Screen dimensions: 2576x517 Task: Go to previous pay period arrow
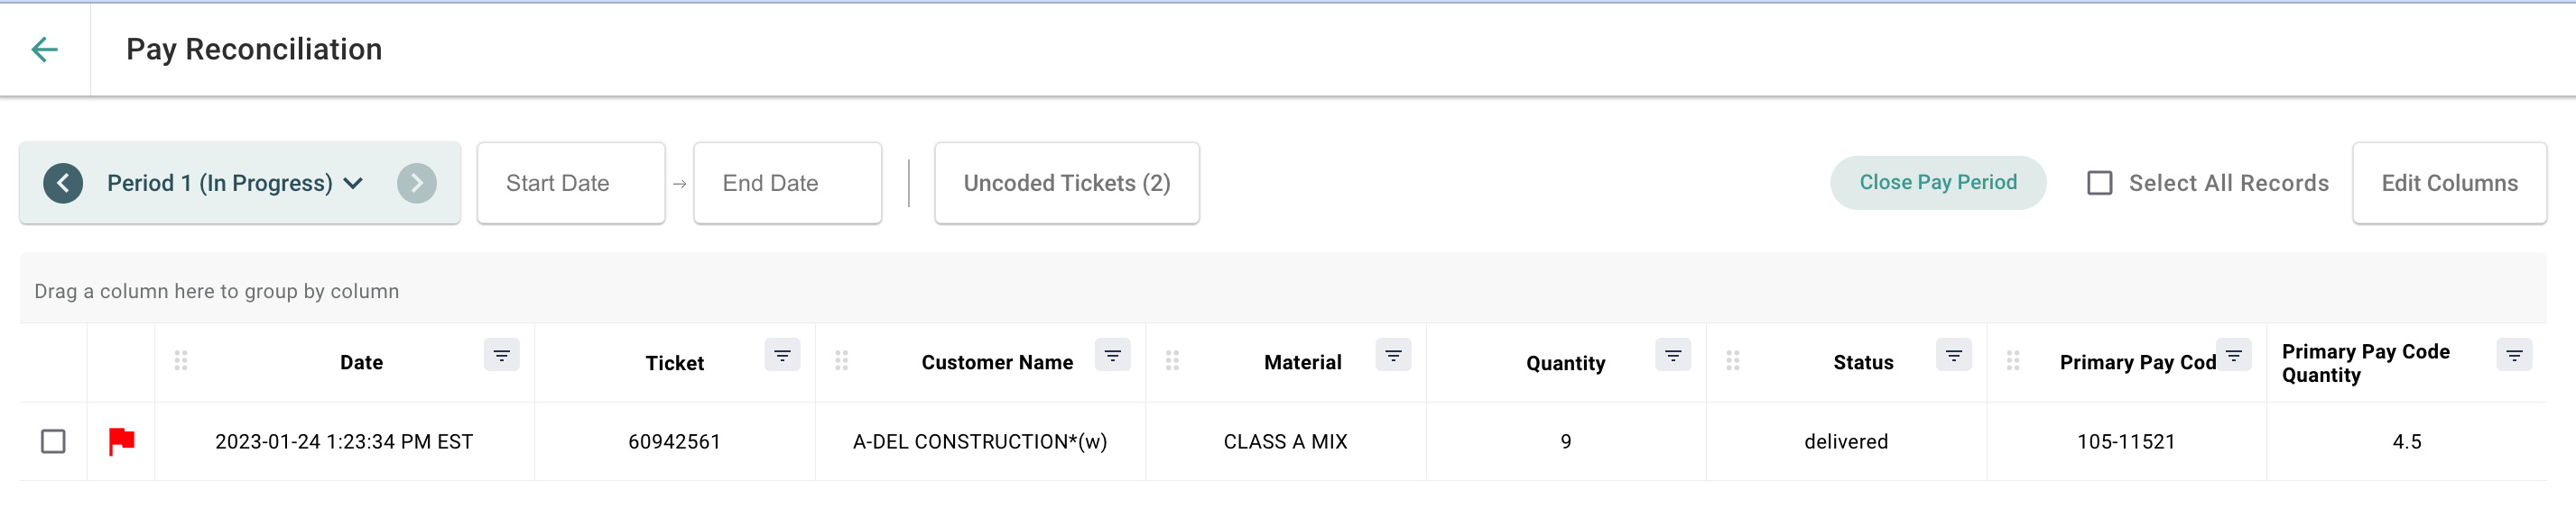pyautogui.click(x=63, y=184)
